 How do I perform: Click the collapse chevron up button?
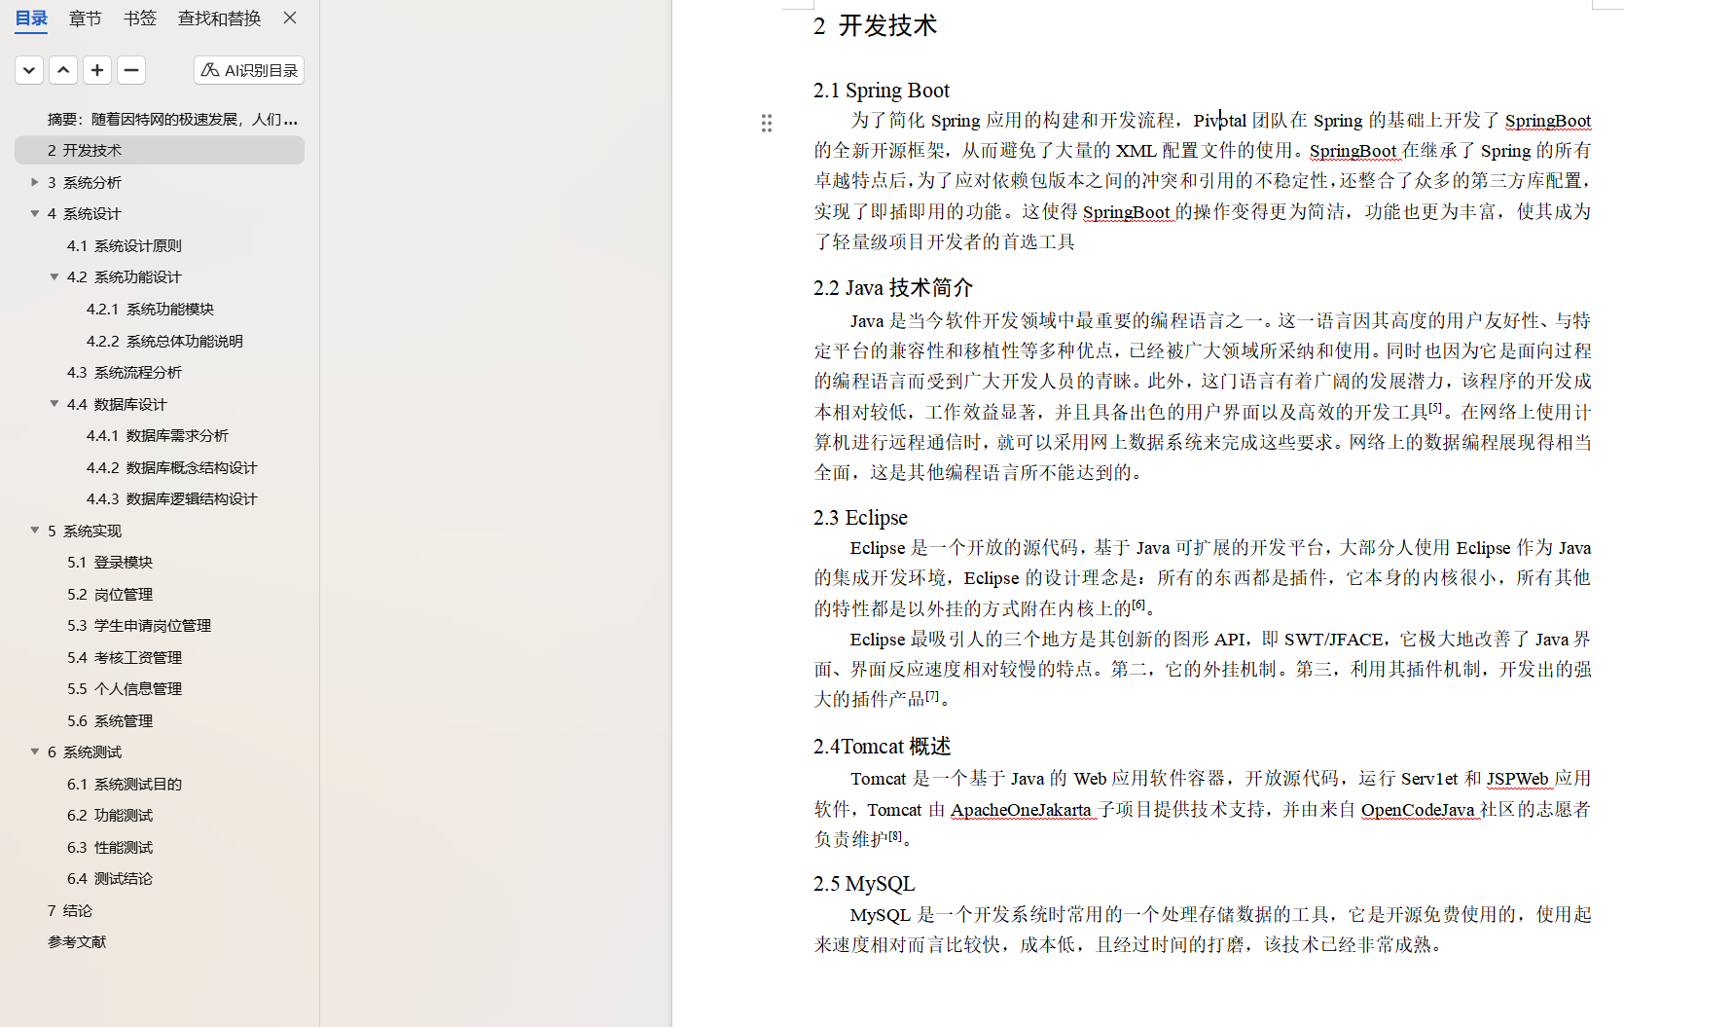coord(63,70)
